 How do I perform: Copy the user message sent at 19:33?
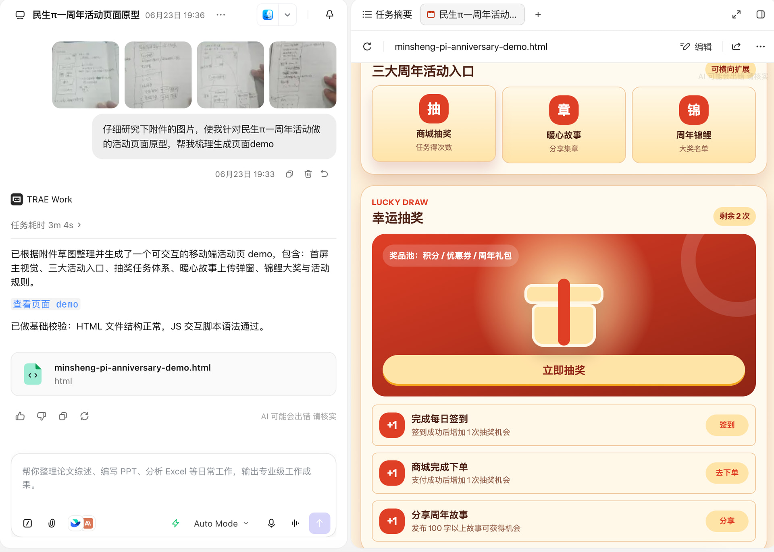(289, 174)
